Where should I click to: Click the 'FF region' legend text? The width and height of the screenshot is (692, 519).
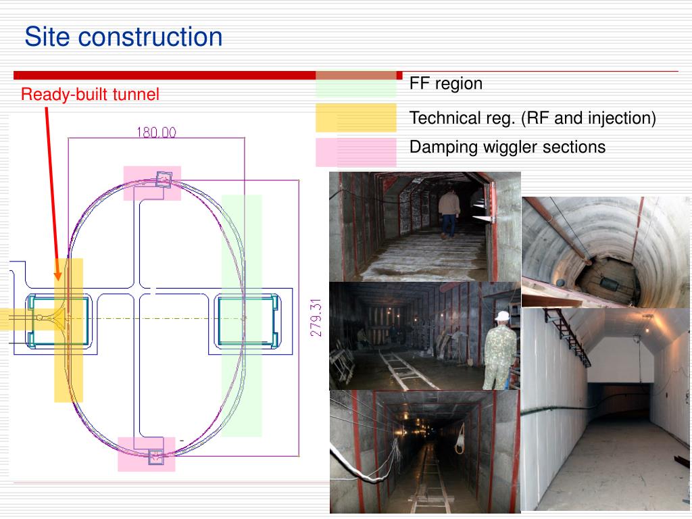pyautogui.click(x=446, y=83)
